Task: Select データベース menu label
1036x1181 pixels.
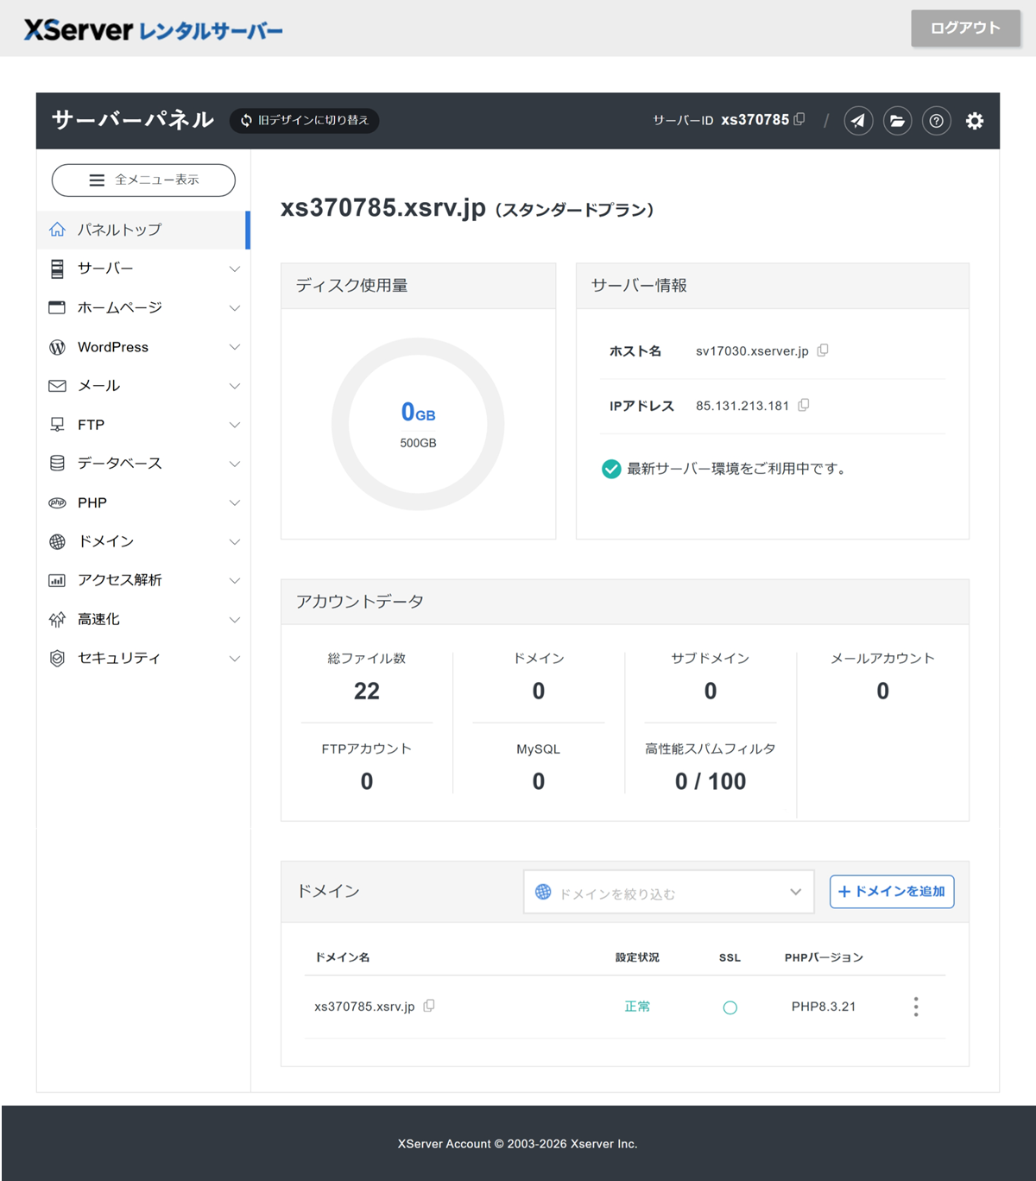Action: pos(120,464)
